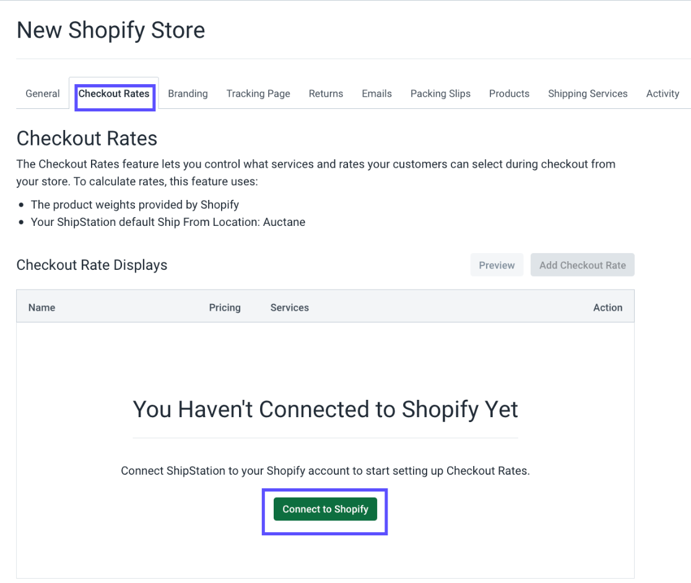Click Add Checkout Rate button
691x583 pixels.
(x=582, y=265)
